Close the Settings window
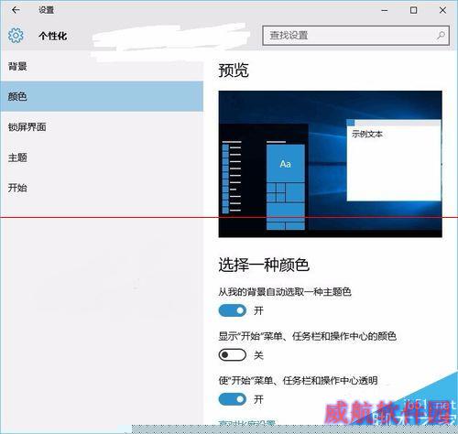This screenshot has height=434, width=458. tap(442, 10)
